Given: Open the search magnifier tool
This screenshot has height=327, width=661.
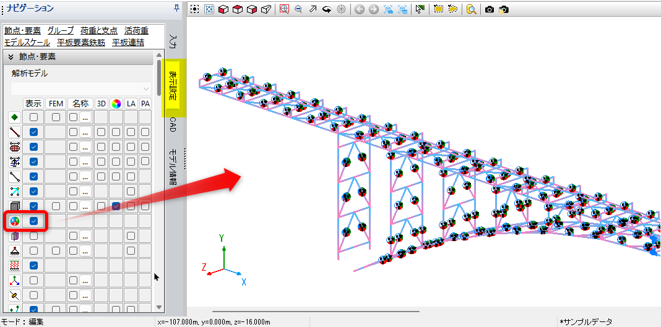Looking at the screenshot, I should click(471, 9).
